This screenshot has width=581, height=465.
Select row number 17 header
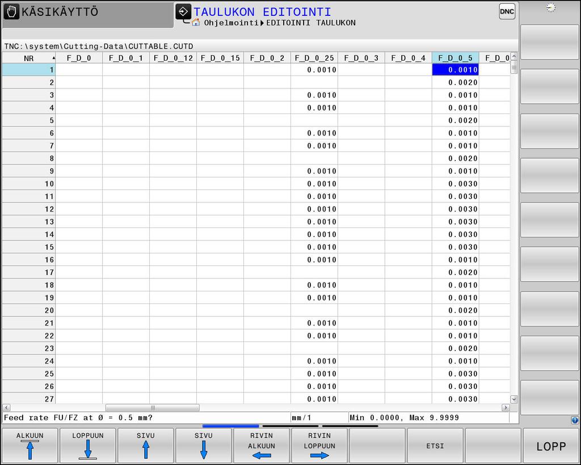tap(29, 273)
